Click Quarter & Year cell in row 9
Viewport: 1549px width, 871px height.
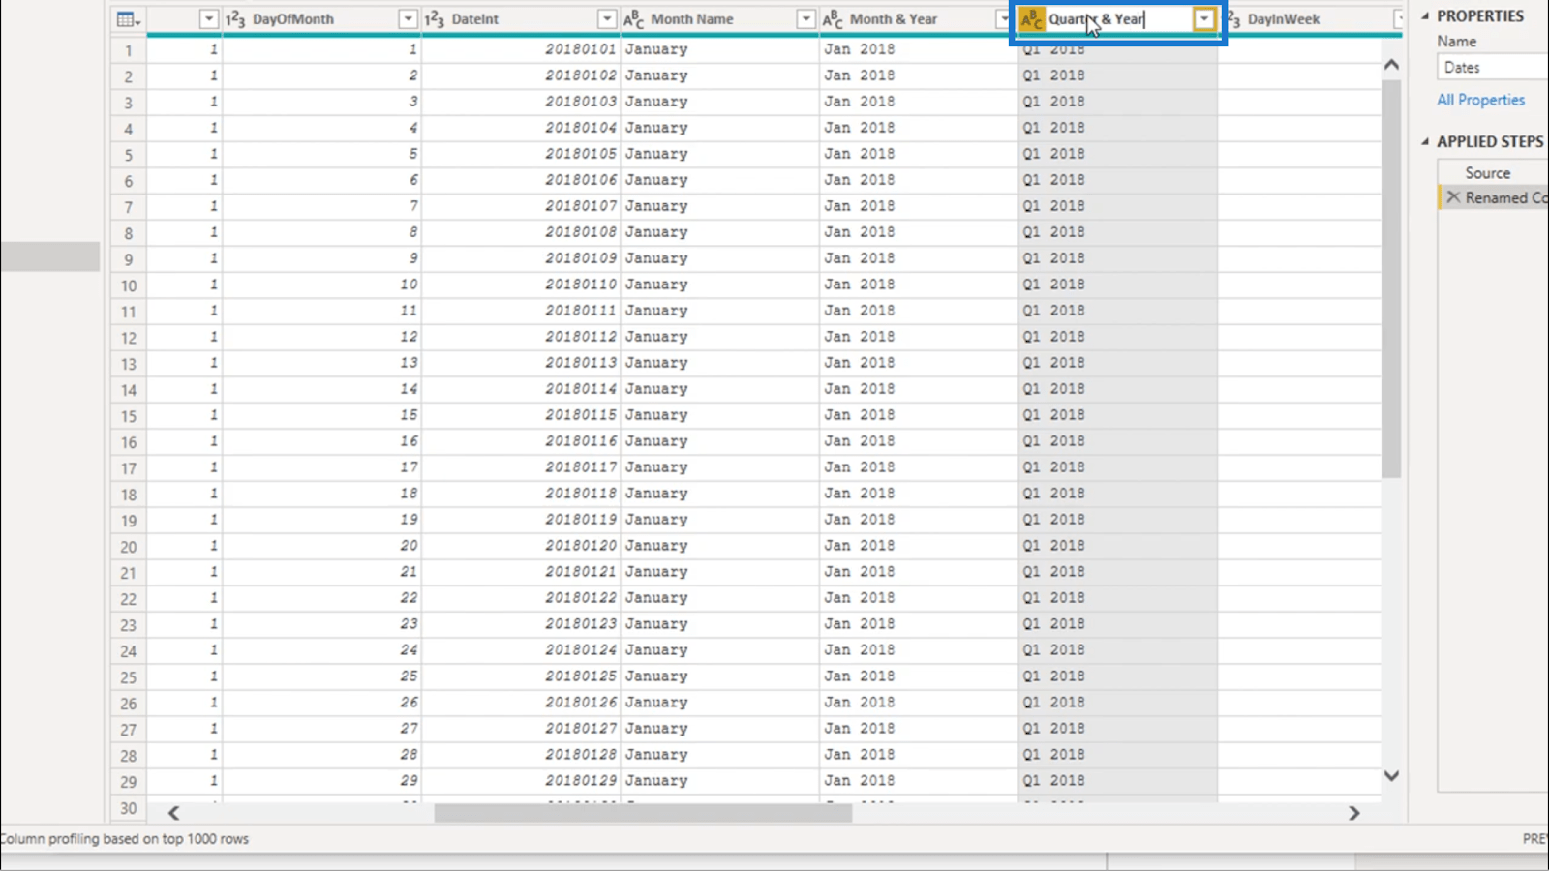coord(1117,257)
